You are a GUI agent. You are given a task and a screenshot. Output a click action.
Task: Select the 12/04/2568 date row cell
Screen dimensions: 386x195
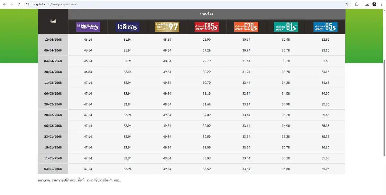pyautogui.click(x=53, y=40)
